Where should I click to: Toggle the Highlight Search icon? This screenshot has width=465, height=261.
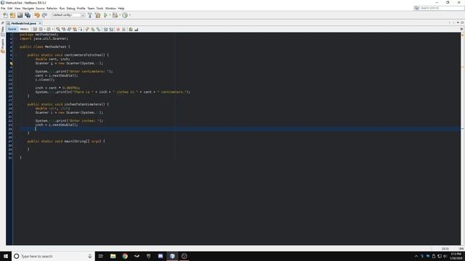[75, 29]
